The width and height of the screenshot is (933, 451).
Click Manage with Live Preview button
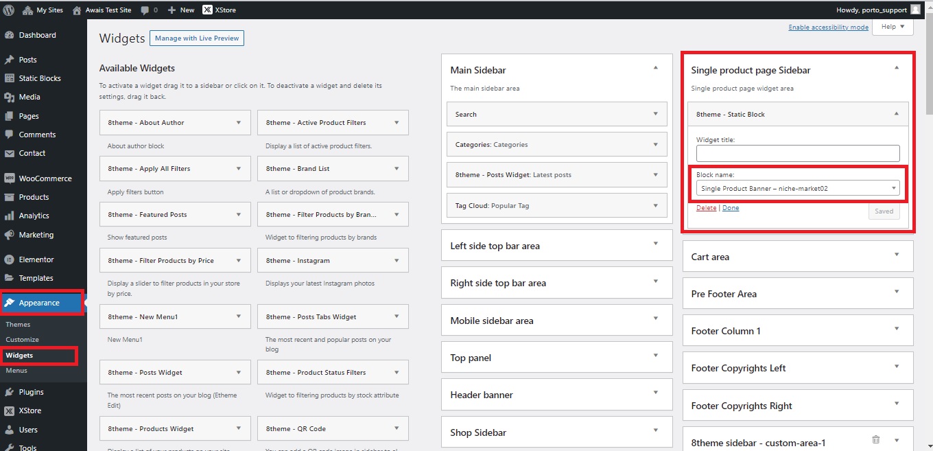[x=197, y=38]
